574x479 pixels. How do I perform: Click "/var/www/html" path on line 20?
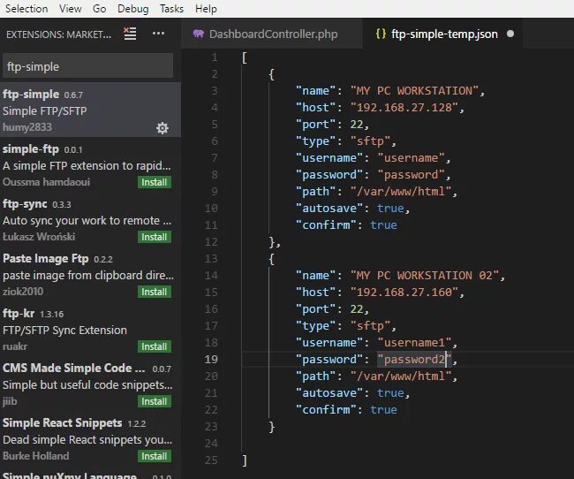tap(401, 376)
